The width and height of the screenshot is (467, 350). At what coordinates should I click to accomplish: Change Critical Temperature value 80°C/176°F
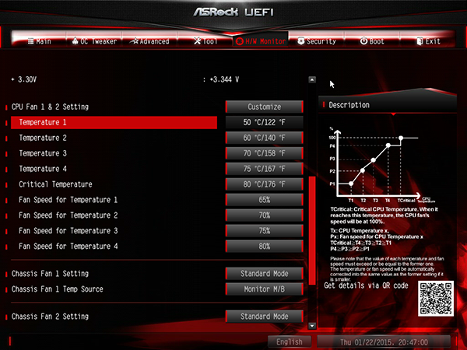point(264,184)
